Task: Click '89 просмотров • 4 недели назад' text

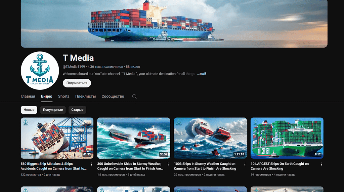Action: (x=272, y=175)
